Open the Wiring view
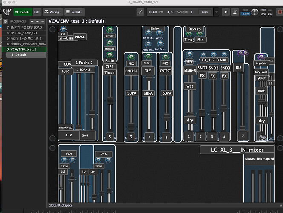 53,12
